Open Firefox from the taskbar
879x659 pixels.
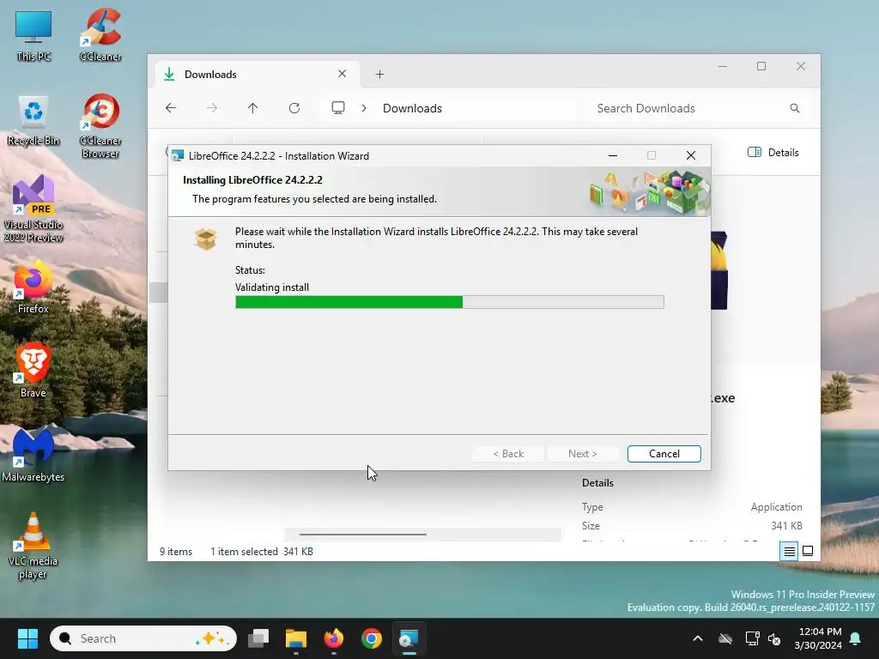(334, 638)
